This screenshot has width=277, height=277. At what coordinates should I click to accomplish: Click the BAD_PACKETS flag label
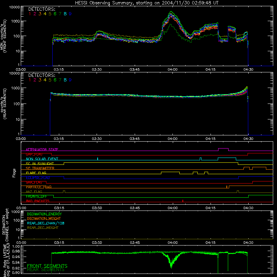coord(38,201)
